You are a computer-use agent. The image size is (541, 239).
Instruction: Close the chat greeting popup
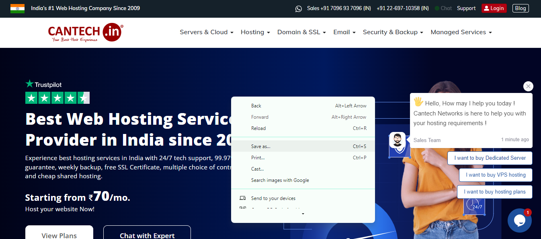528,86
